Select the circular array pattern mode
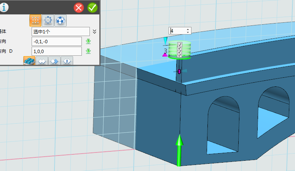The width and height of the screenshot is (295, 171). coord(48,20)
